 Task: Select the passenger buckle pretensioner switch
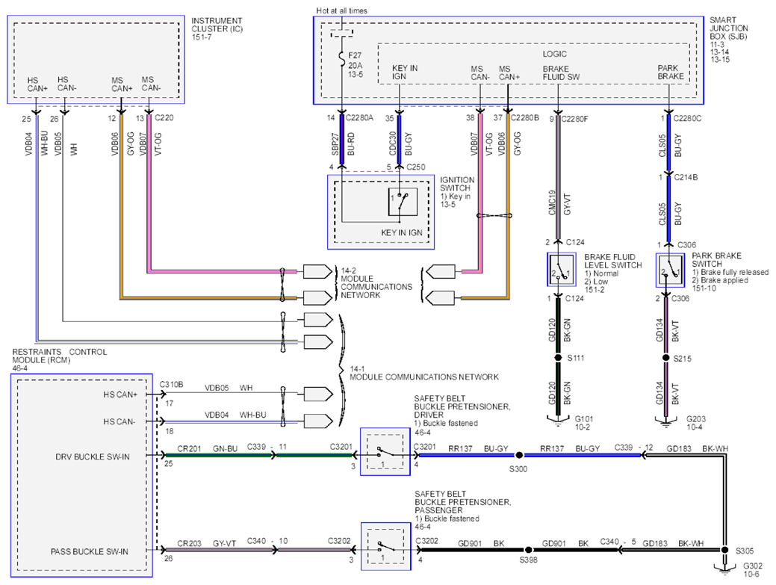coord(385,546)
